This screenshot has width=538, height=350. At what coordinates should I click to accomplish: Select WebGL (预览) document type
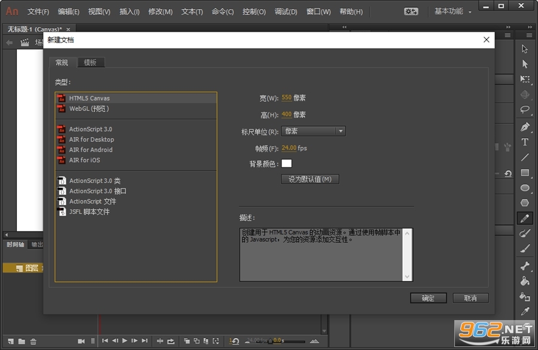(x=136, y=108)
